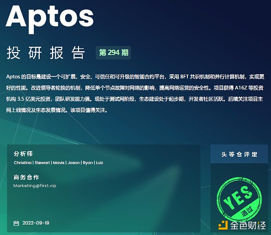Image resolution: width=271 pixels, height=235 pixels.
Task: Click the paragraph line starting 'Aptos 的目标是'
Action: pyautogui.click(x=135, y=77)
